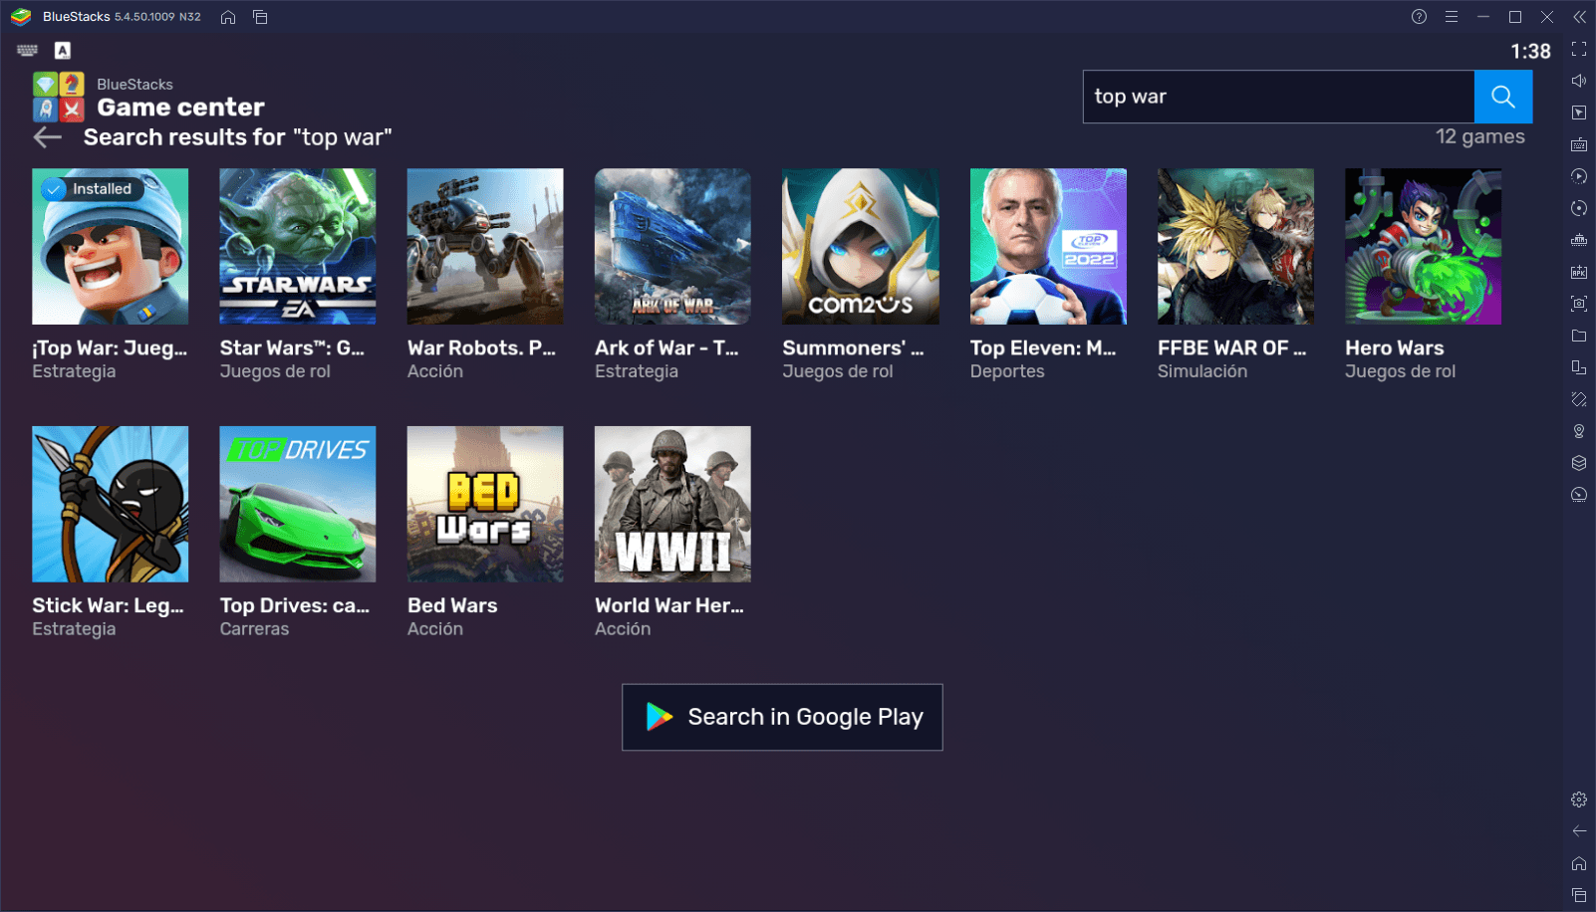Click the Install APK icon
This screenshot has height=912, width=1596.
pos(1579,272)
